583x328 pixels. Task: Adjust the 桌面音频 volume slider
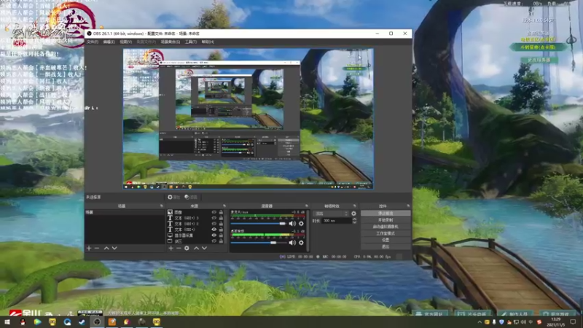258,243
